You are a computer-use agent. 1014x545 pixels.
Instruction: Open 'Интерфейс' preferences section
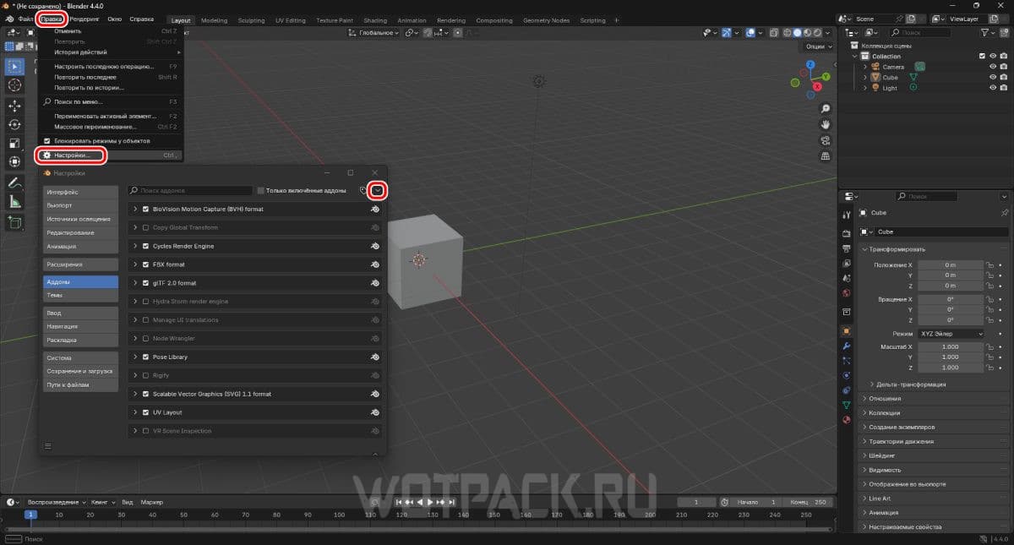tap(81, 192)
